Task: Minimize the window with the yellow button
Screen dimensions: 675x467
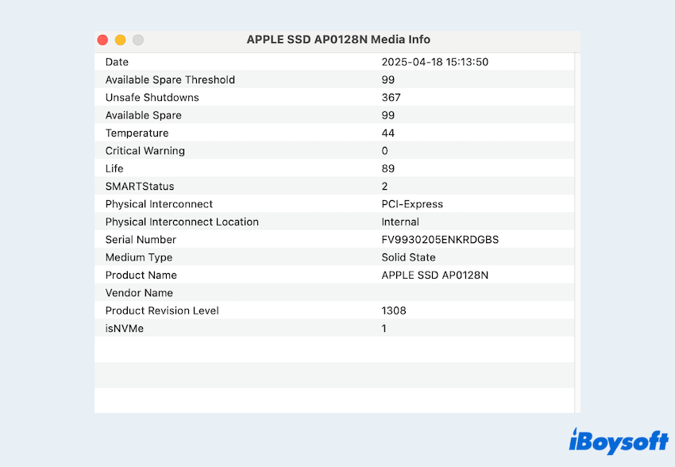Action: (x=120, y=40)
